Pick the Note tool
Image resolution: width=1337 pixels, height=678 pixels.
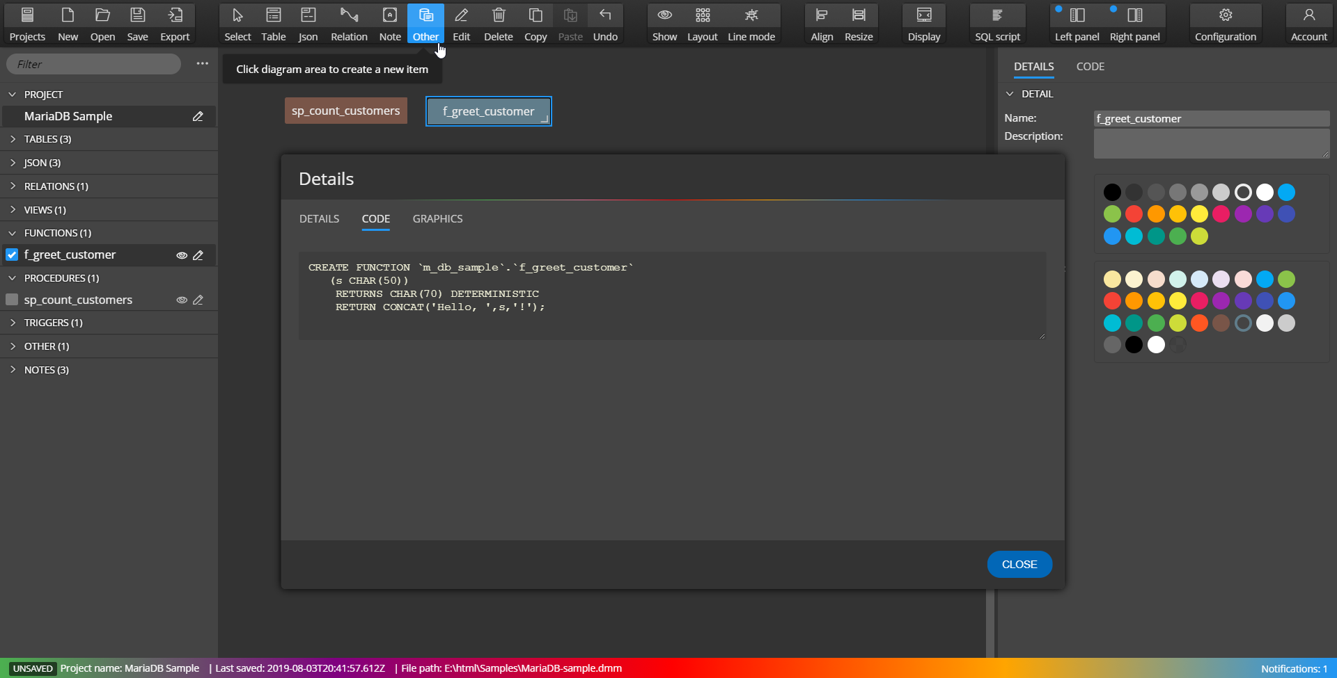[390, 24]
